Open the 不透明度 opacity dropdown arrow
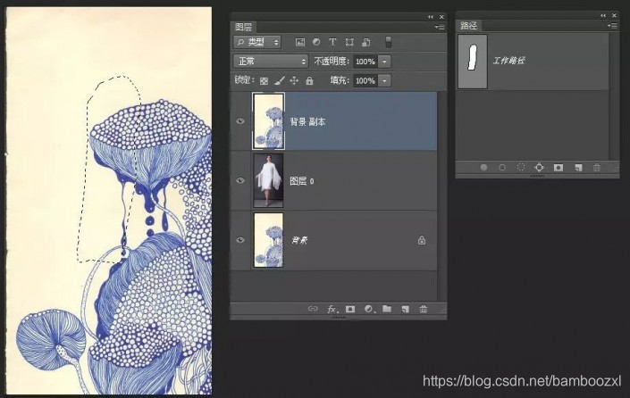 pos(384,62)
